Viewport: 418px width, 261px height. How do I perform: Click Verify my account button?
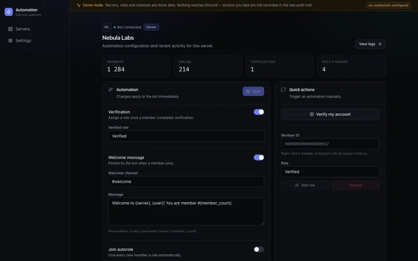pos(330,114)
